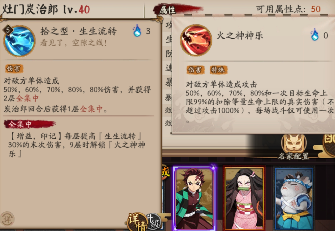Open the 详情 details button
Screen dimensions: 335x231
138,222
